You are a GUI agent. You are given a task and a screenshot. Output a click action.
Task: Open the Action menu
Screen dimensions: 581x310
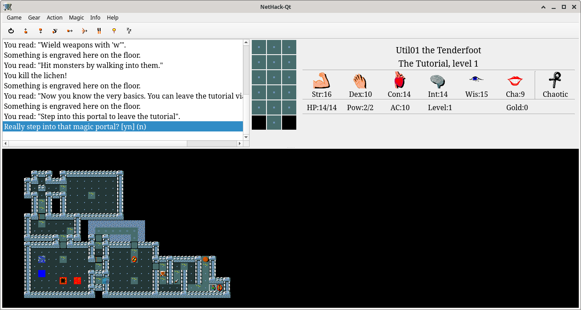point(55,18)
